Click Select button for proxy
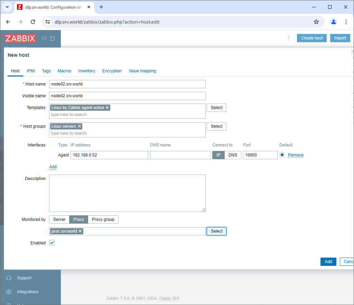This screenshot has width=354, height=305. (216, 231)
